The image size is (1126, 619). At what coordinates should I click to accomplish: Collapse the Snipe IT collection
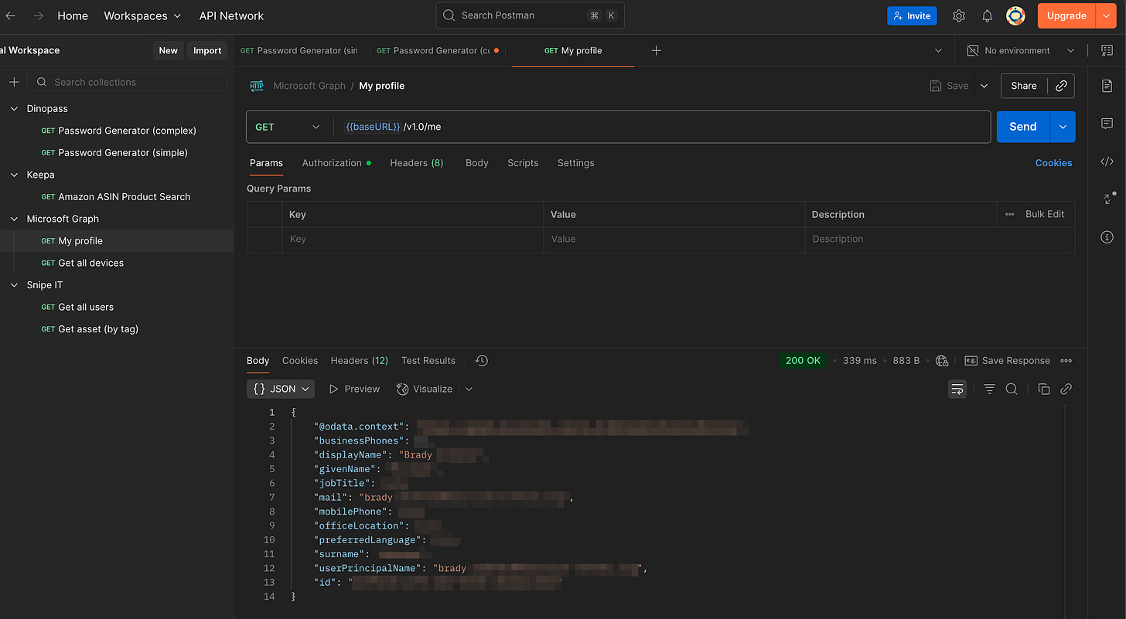(14, 285)
